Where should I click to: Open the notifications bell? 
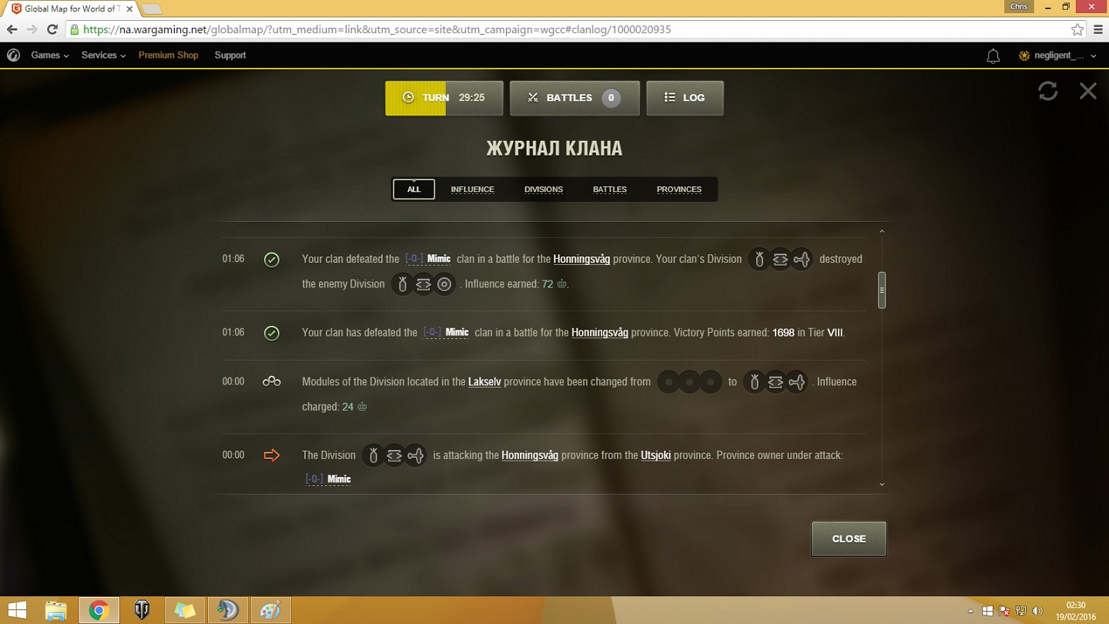click(x=993, y=55)
